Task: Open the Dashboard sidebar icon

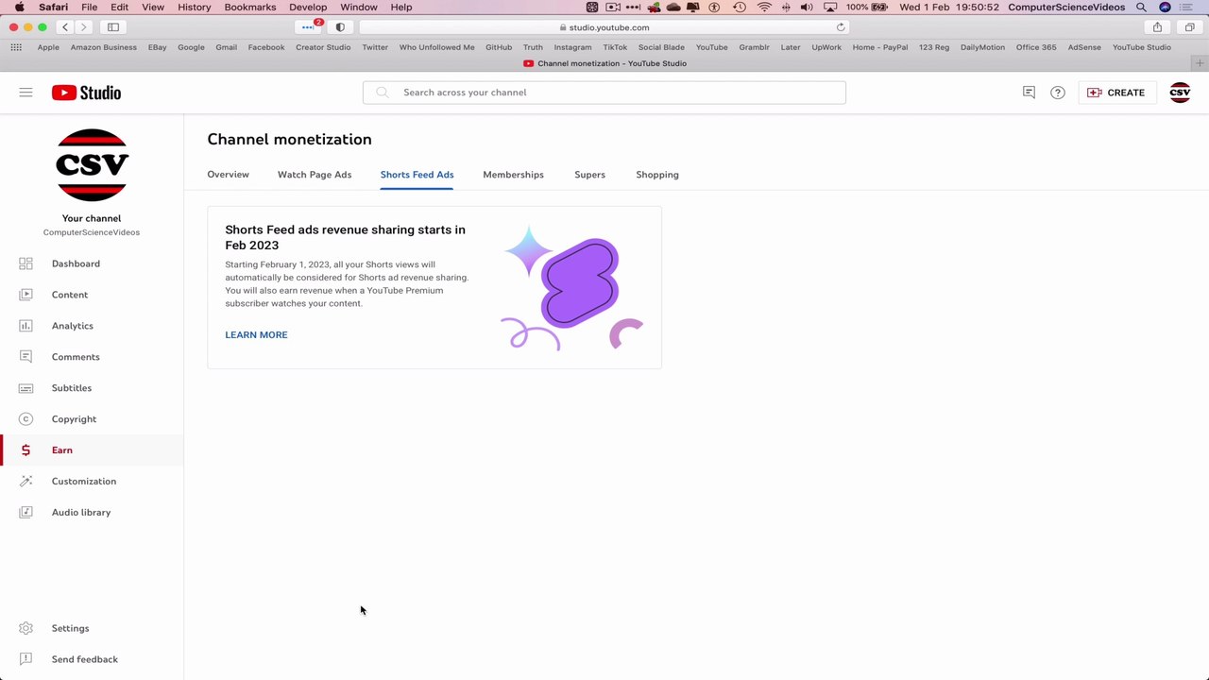Action: (x=26, y=263)
